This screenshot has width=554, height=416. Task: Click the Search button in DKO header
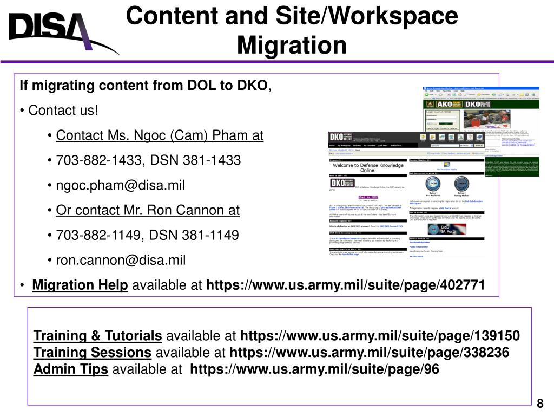pos(479,145)
